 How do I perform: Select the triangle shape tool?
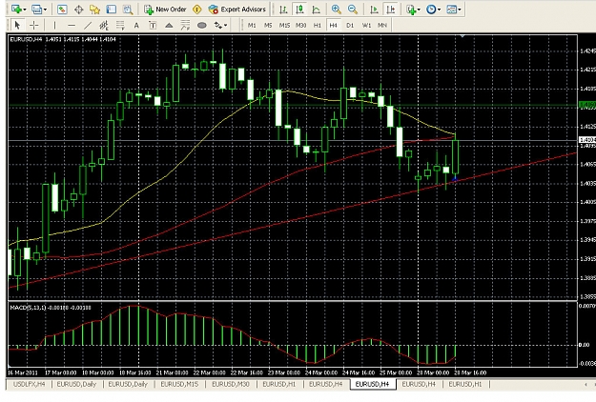click(169, 26)
